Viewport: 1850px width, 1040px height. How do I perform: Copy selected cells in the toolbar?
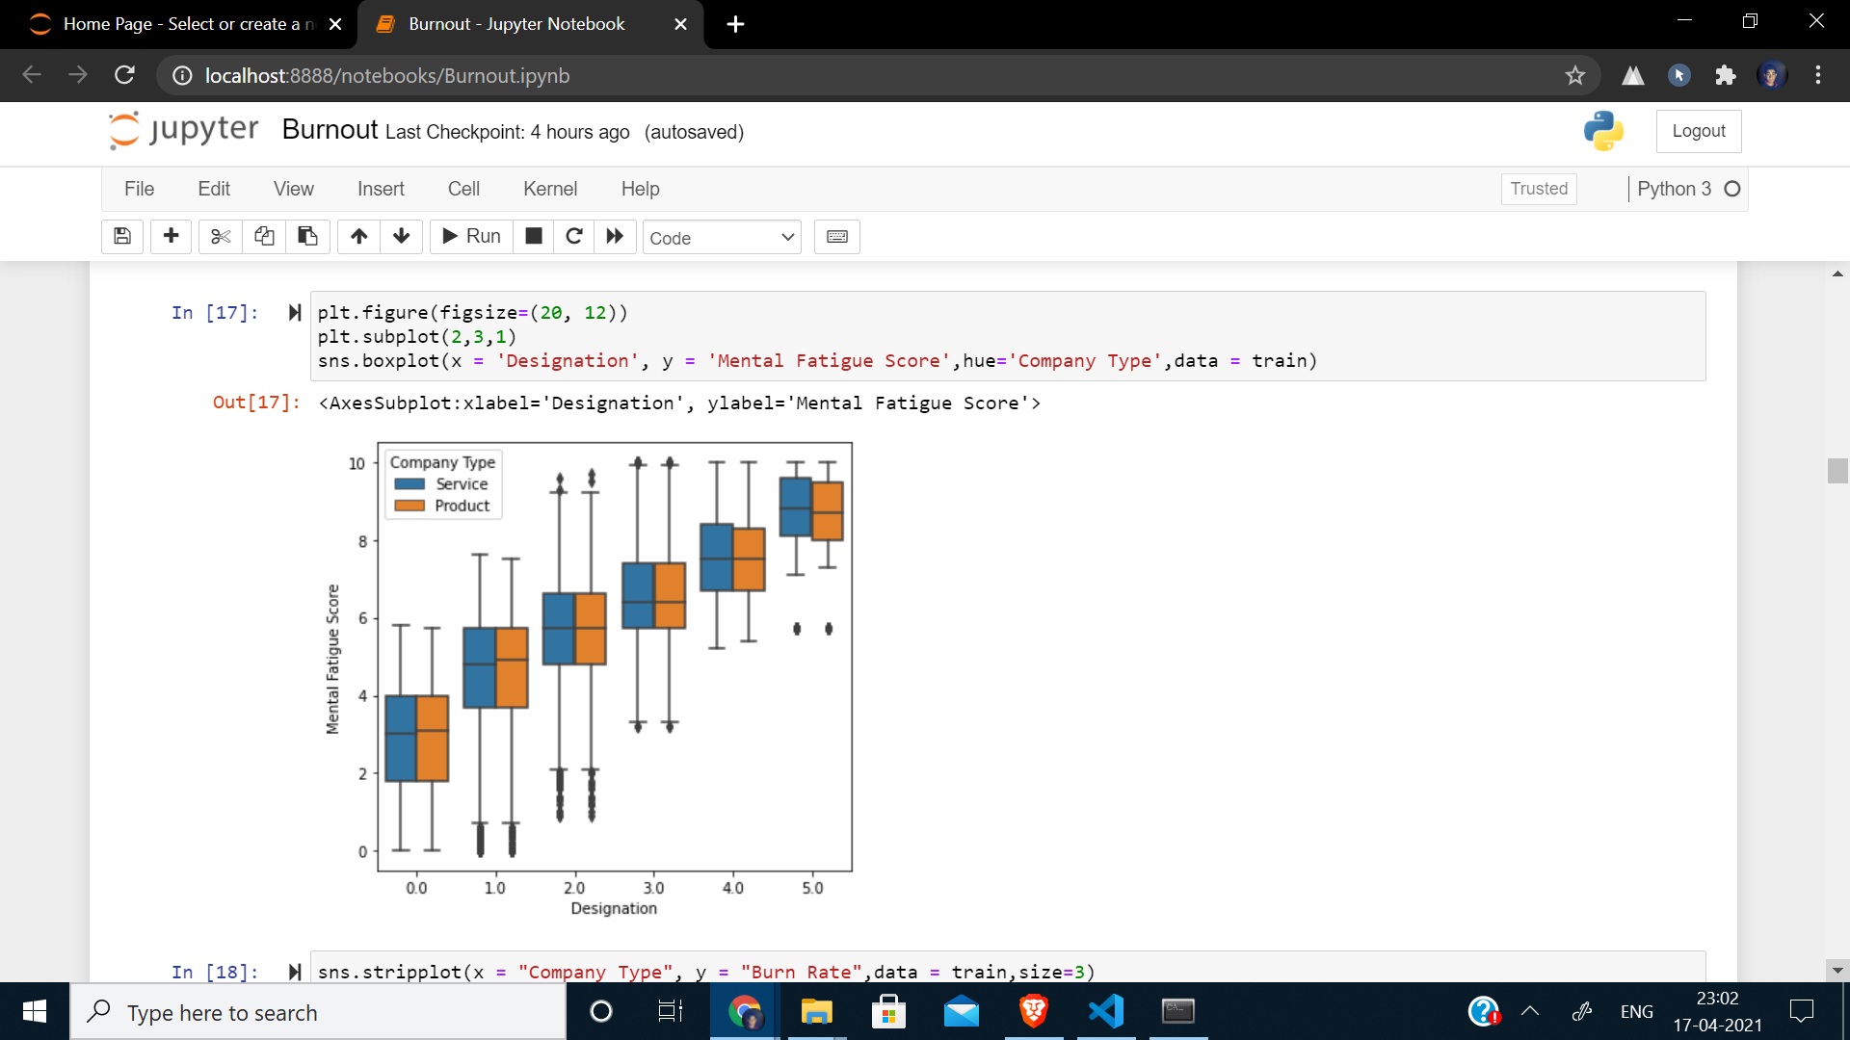264,237
